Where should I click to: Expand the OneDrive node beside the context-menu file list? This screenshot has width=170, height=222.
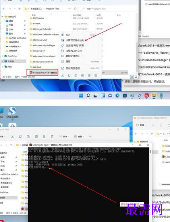pyautogui.click(x=2, y=56)
